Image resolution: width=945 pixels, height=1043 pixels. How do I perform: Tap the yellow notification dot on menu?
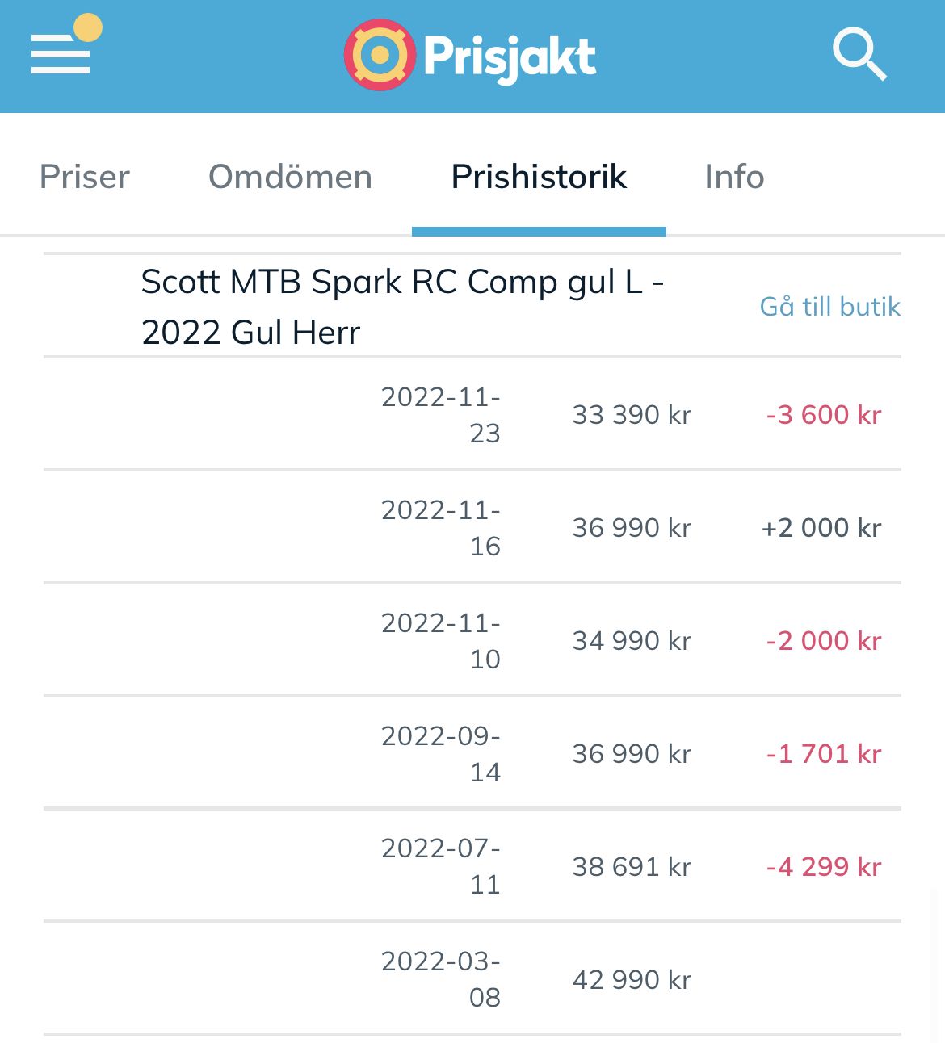pos(88,27)
